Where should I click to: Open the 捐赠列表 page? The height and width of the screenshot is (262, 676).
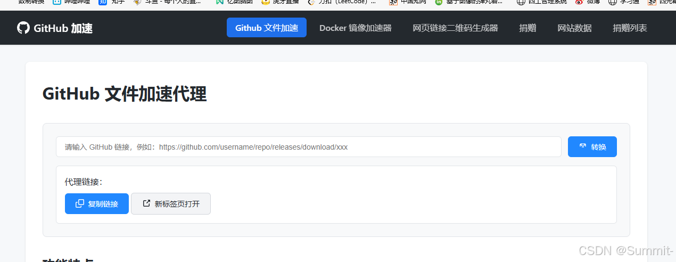coord(630,28)
